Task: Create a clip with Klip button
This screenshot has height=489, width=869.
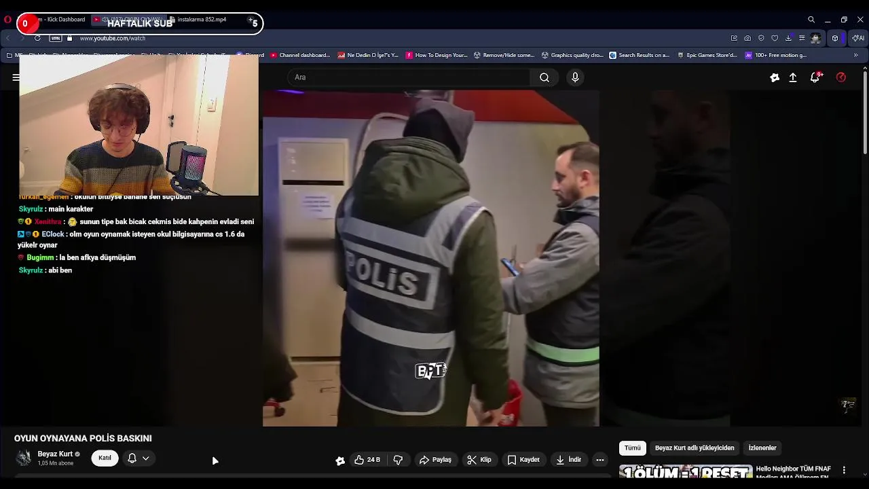Action: 479,460
